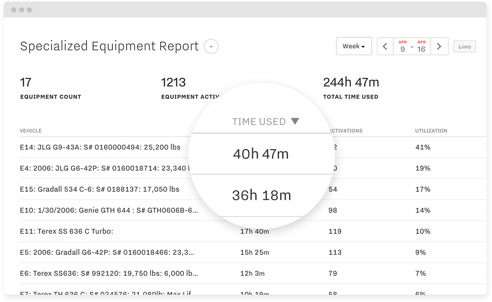Sort the table by the UTILIZATION column
The width and height of the screenshot is (492, 302).
pos(431,131)
